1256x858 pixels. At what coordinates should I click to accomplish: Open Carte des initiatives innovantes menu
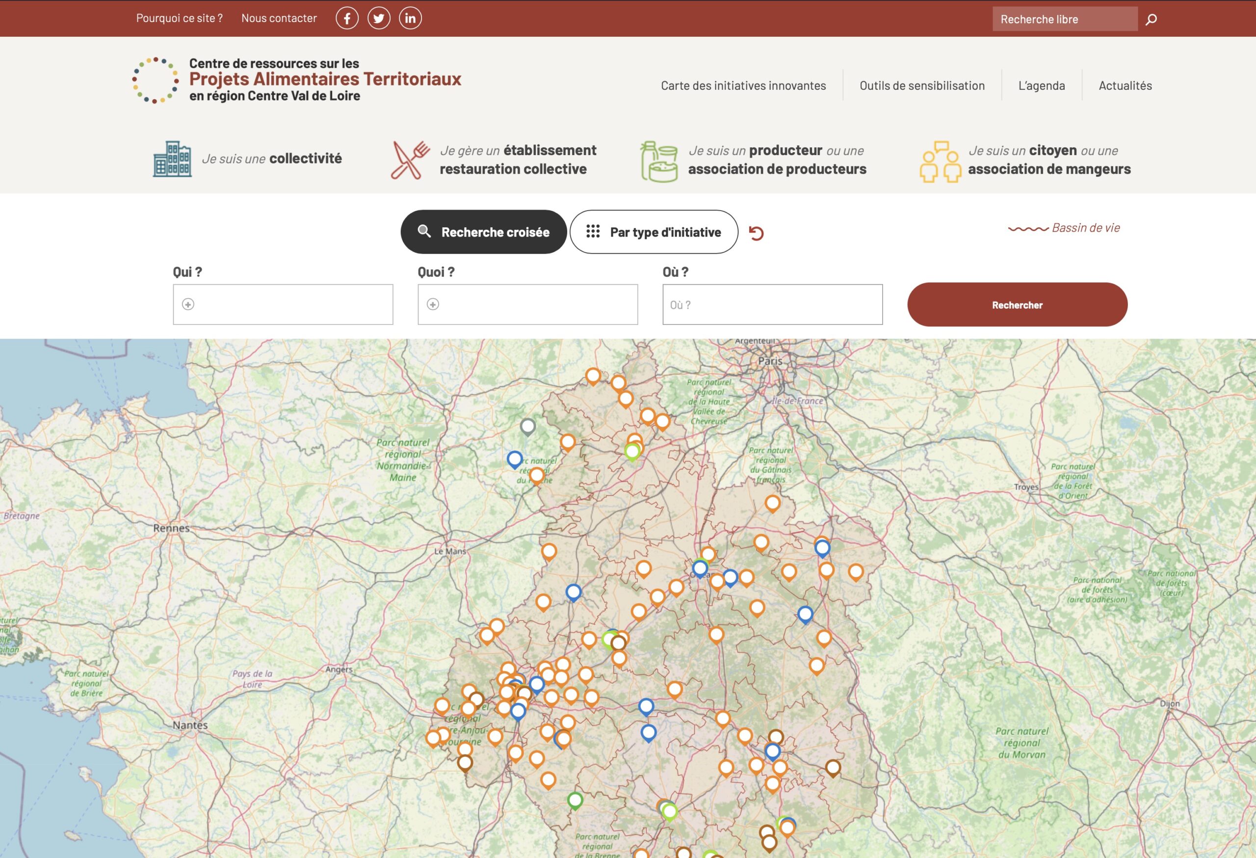pos(743,85)
